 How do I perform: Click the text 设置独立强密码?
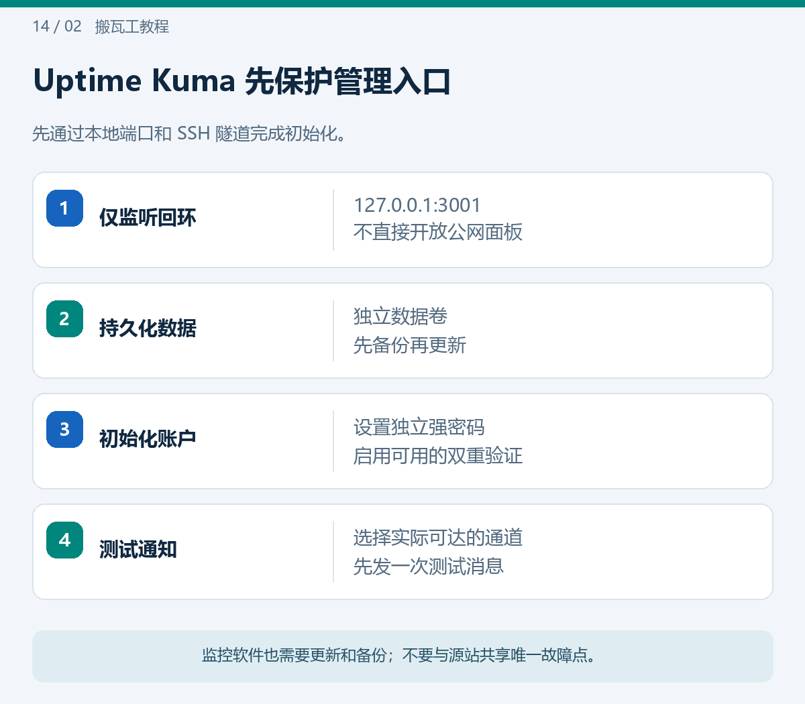pos(419,427)
